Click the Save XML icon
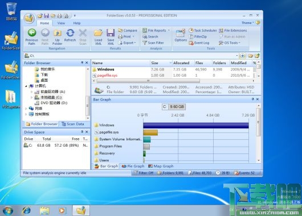The height and width of the screenshot is (216, 302). (111, 37)
